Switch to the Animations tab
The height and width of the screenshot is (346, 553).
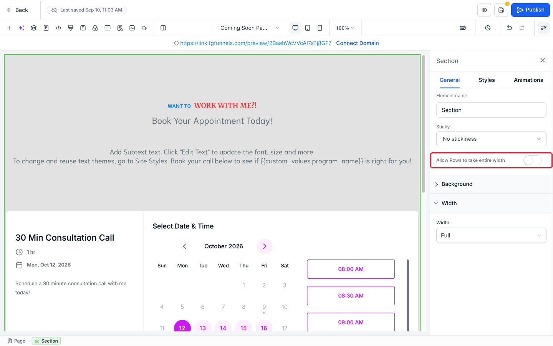[x=528, y=80]
